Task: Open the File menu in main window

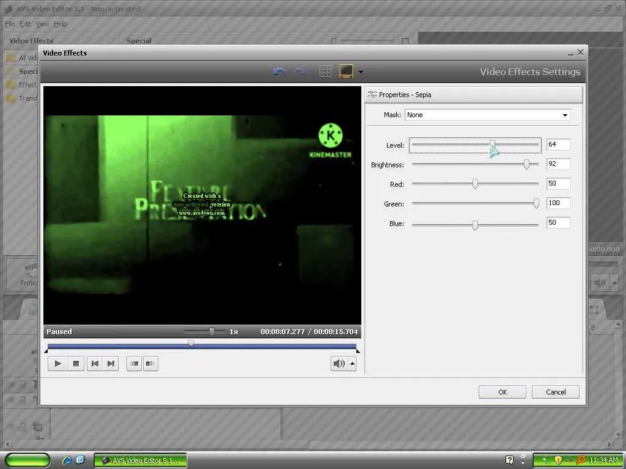Action: tap(10, 24)
